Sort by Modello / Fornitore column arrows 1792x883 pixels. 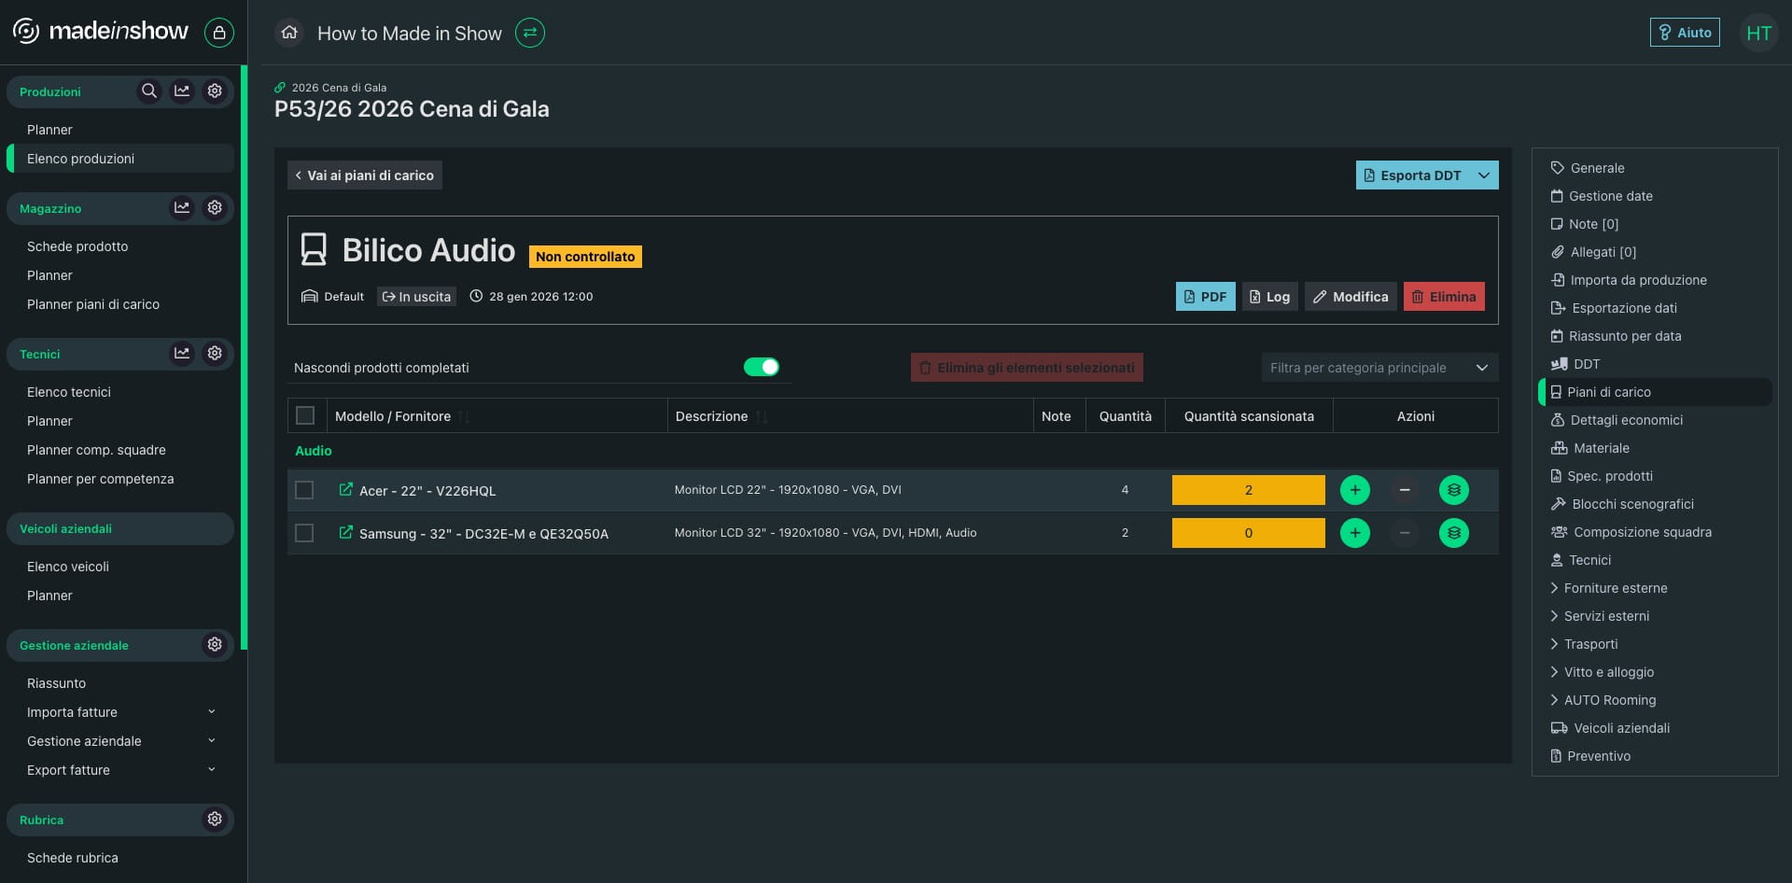click(464, 416)
